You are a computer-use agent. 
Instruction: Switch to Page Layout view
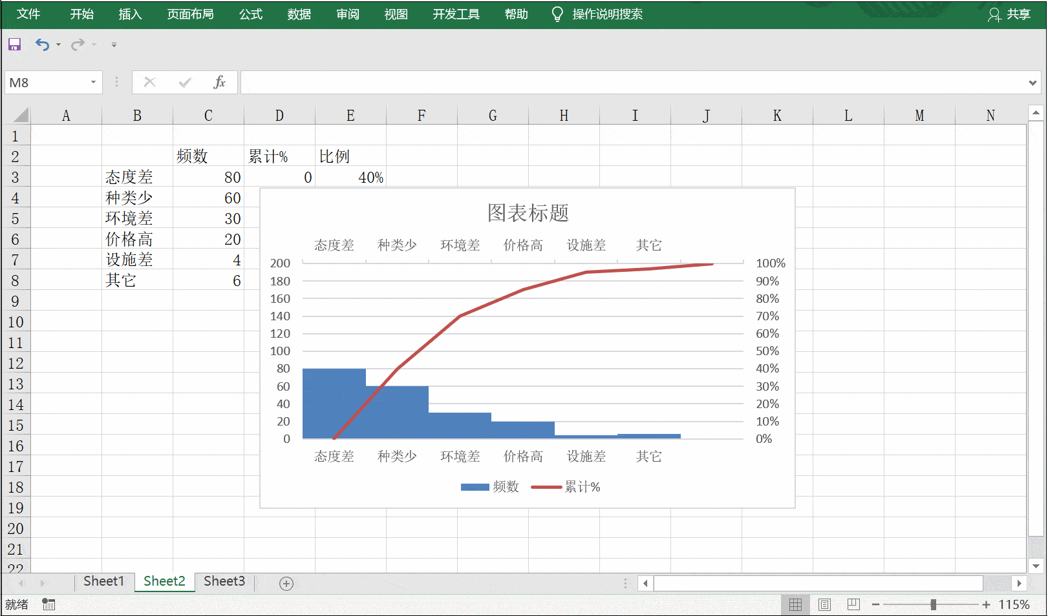pos(824,604)
